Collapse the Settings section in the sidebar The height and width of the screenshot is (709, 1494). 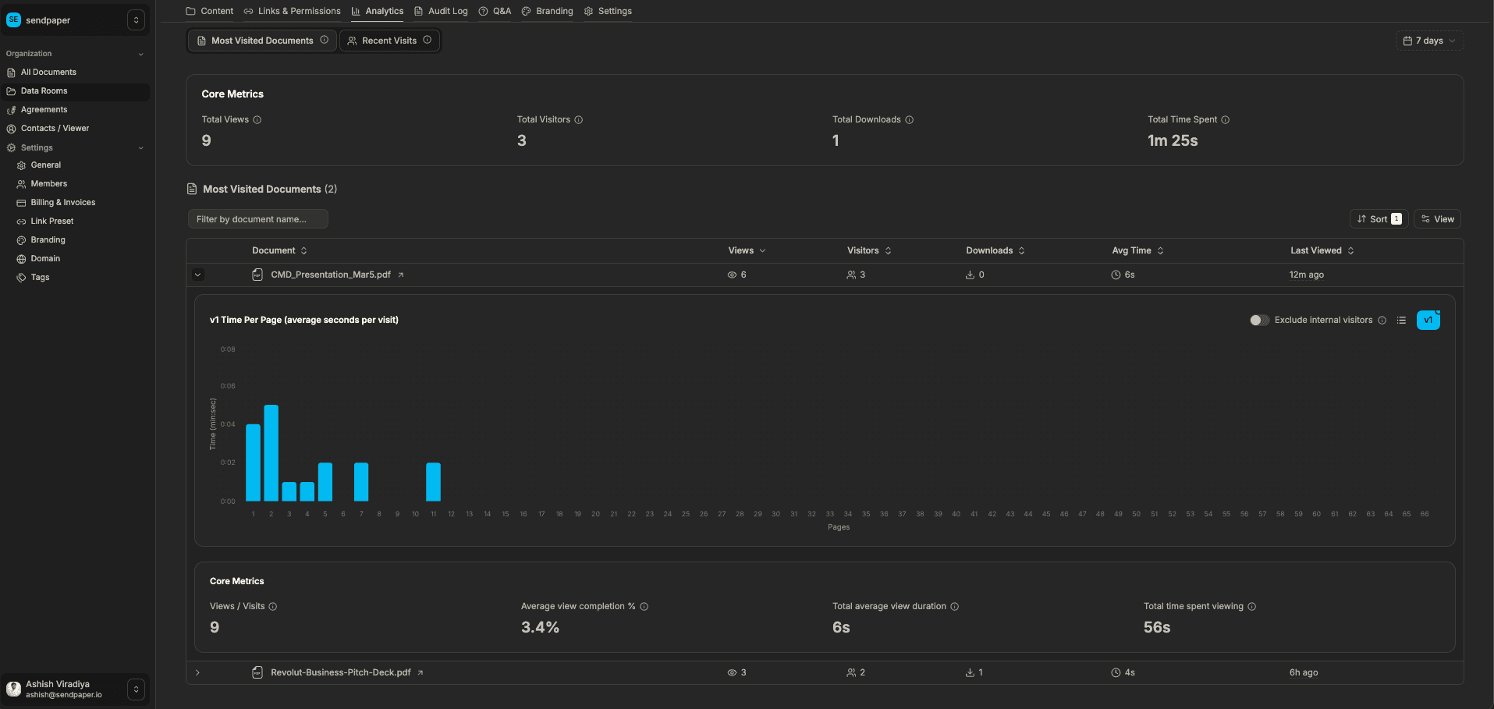pyautogui.click(x=140, y=147)
